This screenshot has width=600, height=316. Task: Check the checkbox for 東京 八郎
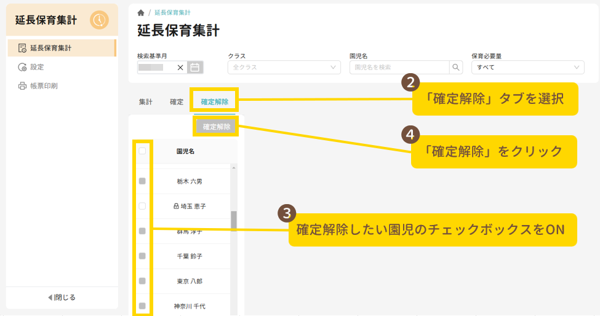pyautogui.click(x=142, y=281)
